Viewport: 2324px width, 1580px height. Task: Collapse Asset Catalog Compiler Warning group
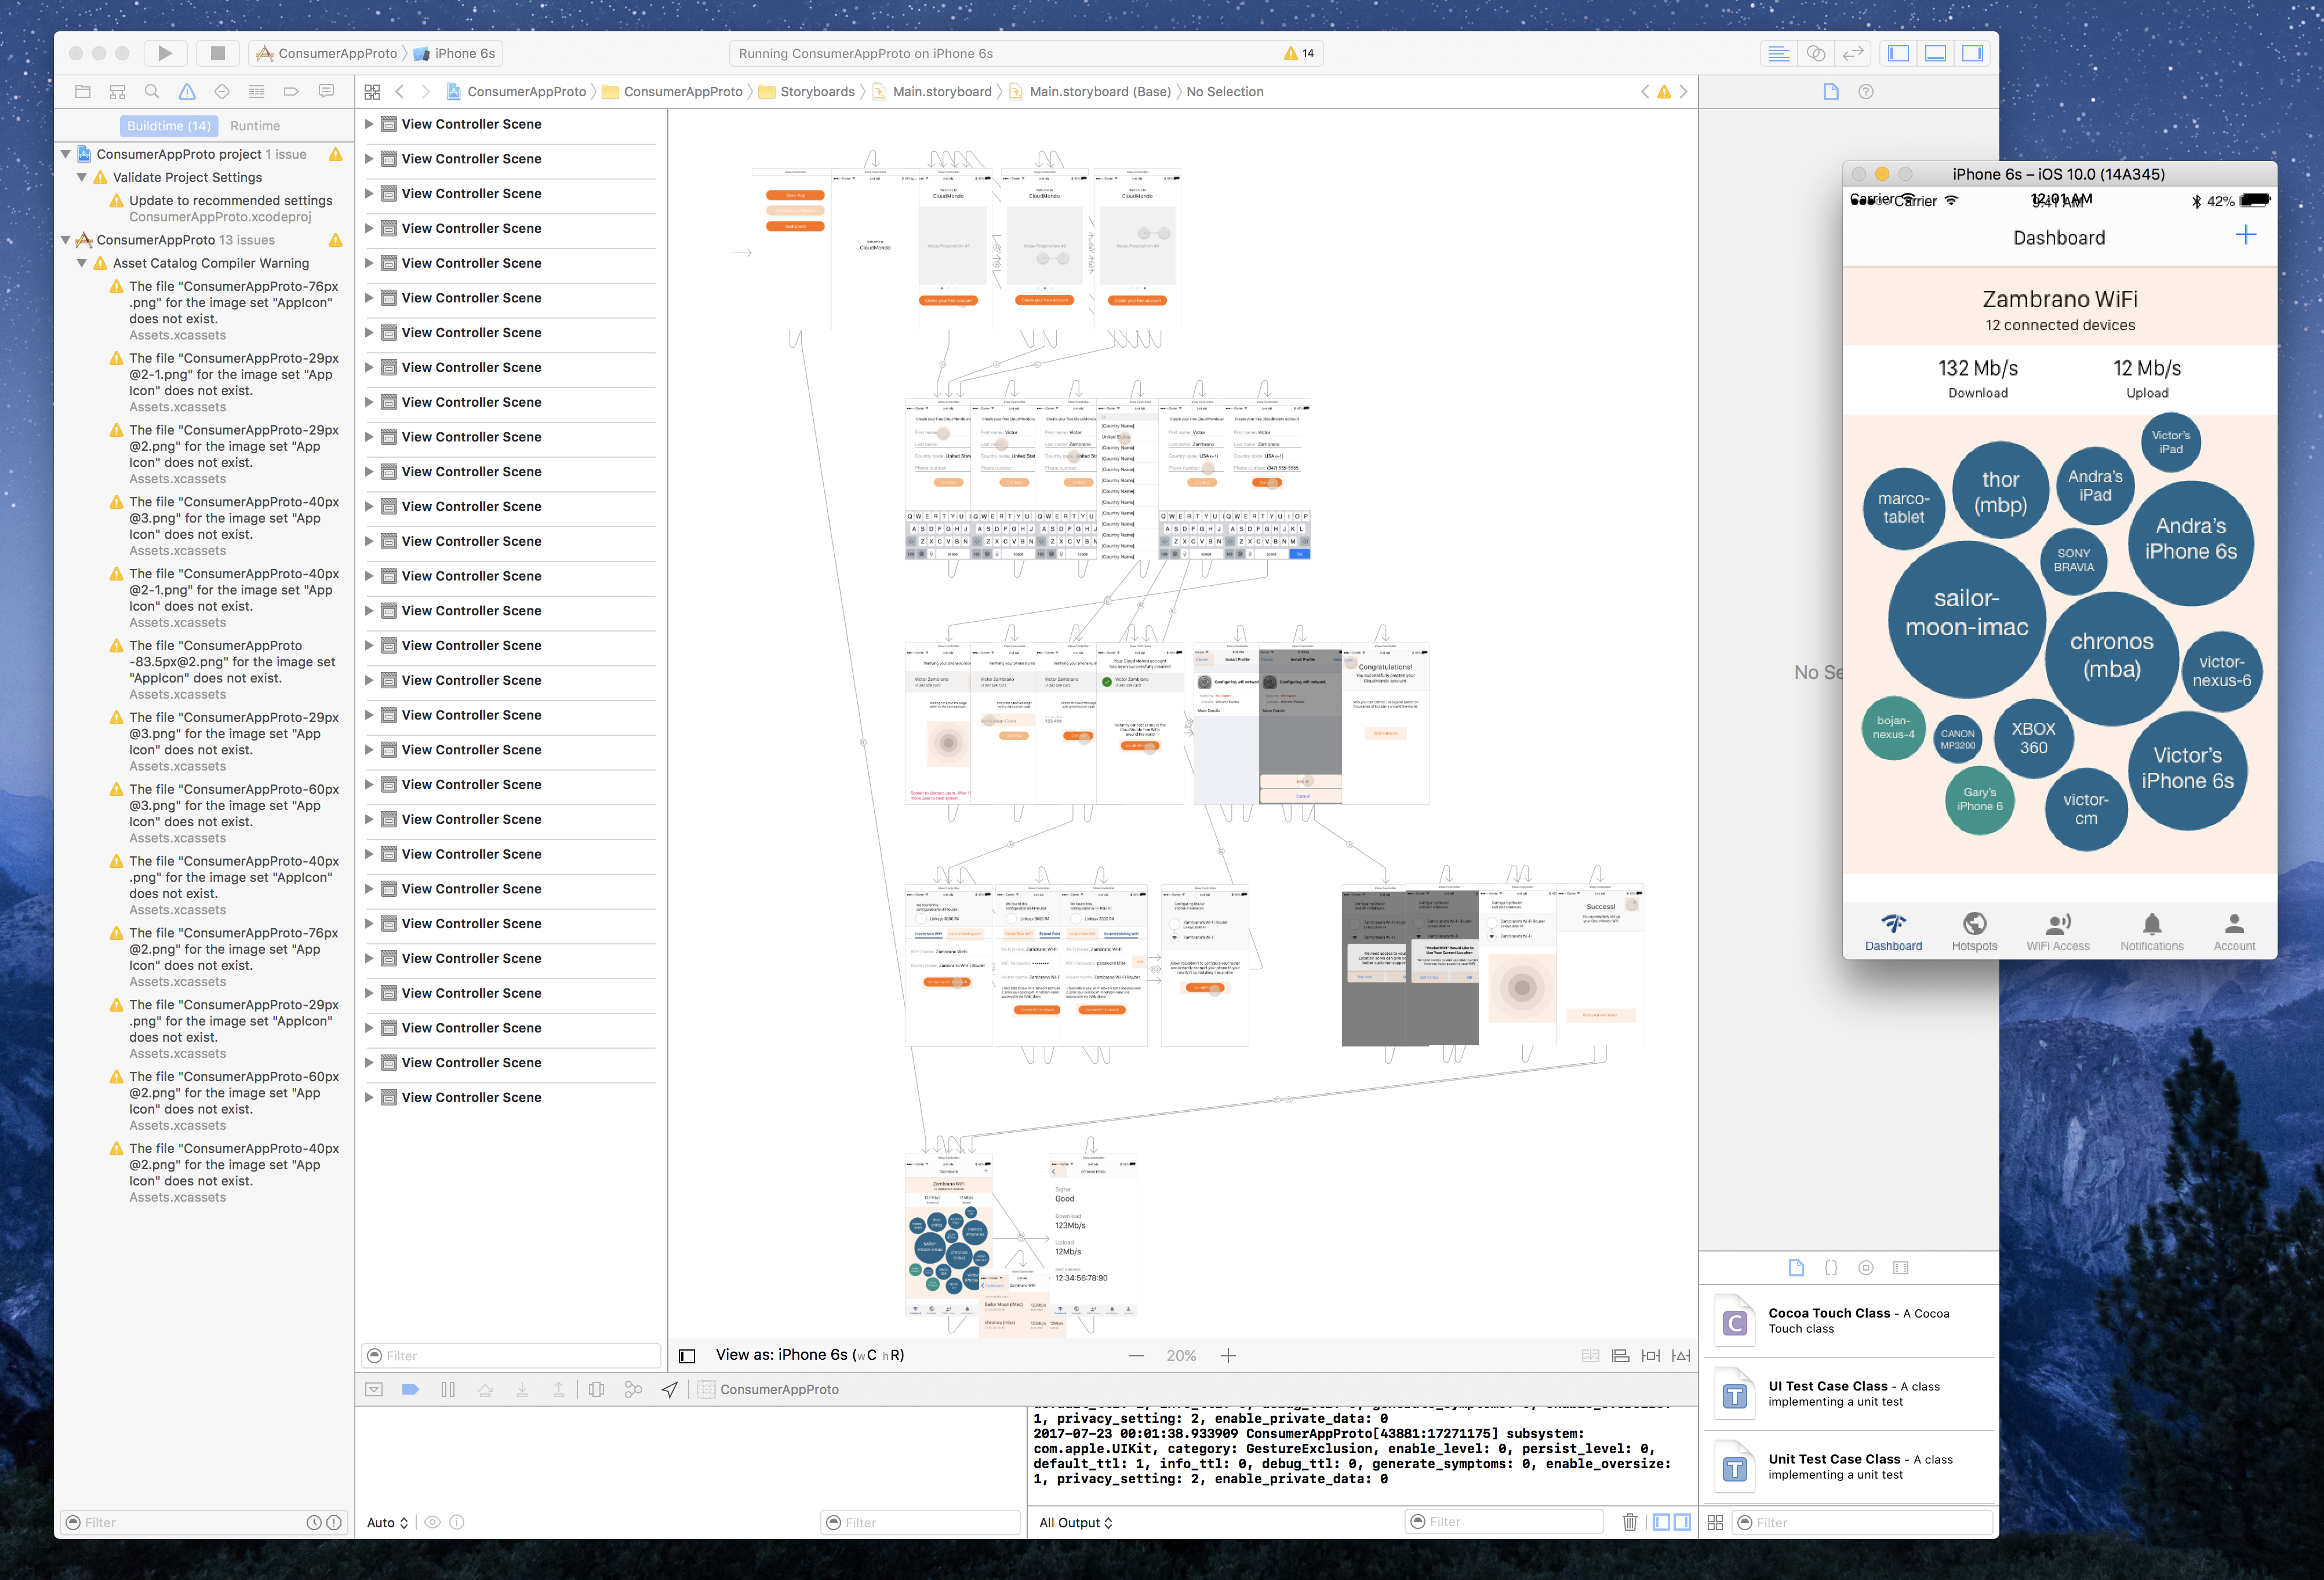82,263
